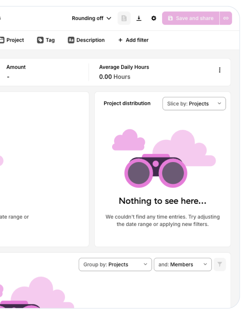Open the Description filter
Image resolution: width=246 pixels, height=315 pixels.
86,40
